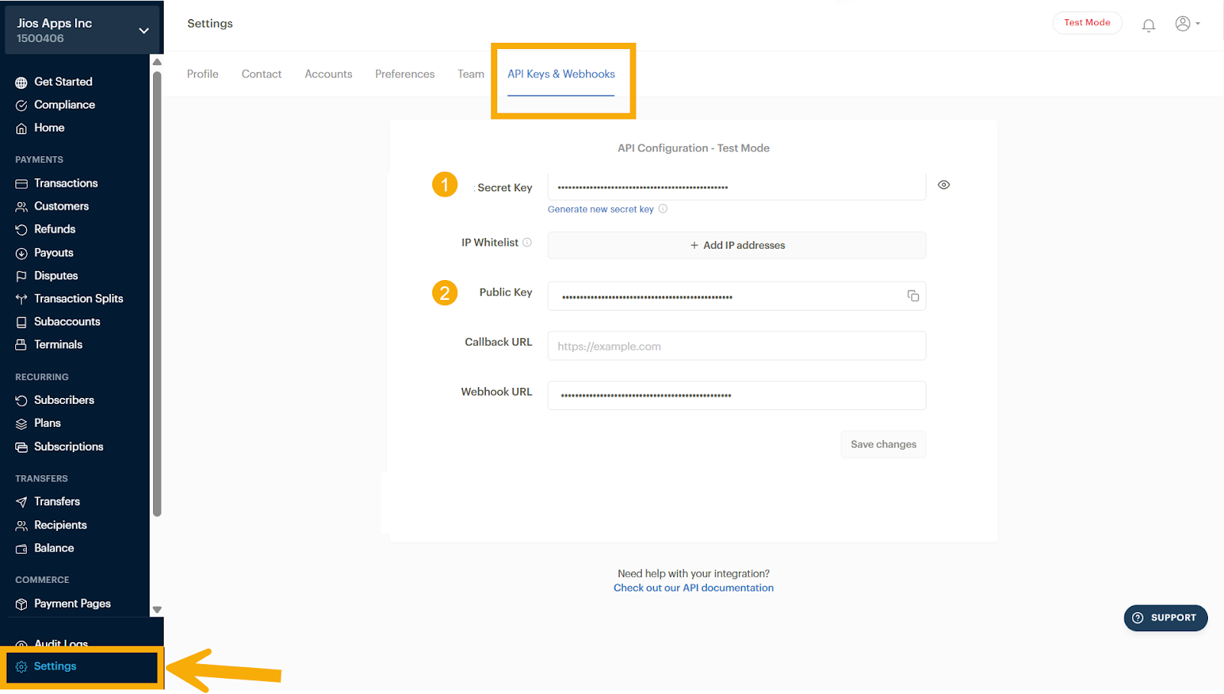Screen dimensions: 1224x694
Task: Switch to the Contact tab
Action: [x=262, y=74]
